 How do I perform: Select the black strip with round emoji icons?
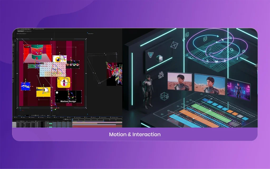pyautogui.click(x=73, y=64)
